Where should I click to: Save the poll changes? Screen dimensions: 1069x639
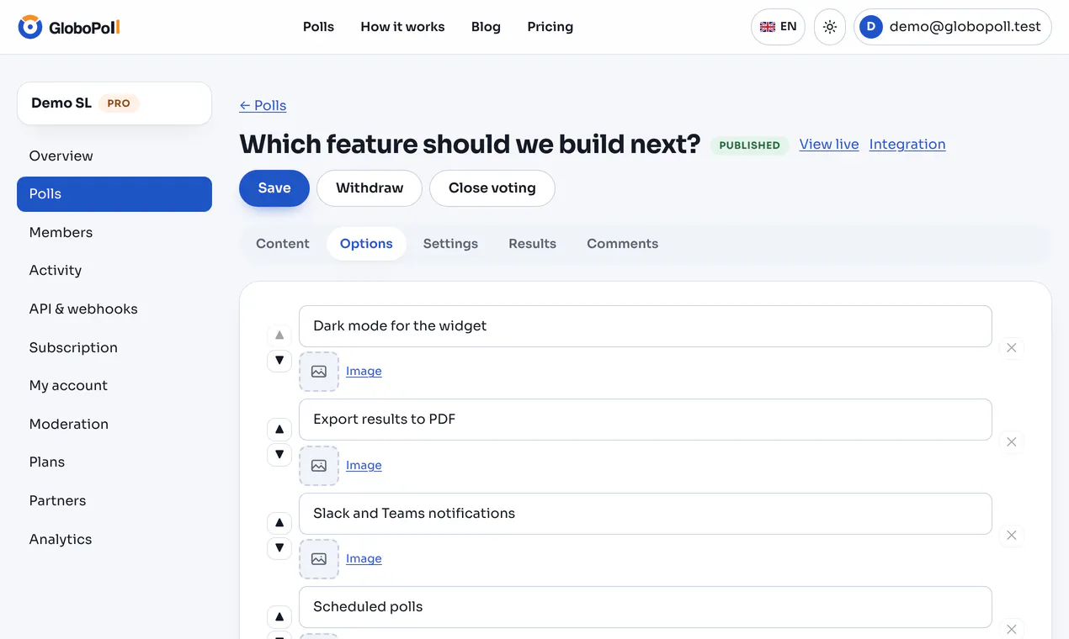pos(274,188)
